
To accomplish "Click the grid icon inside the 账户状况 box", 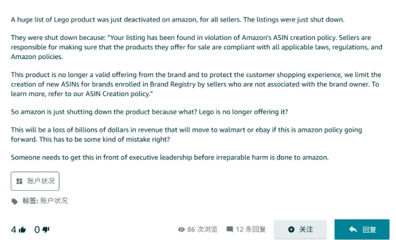I will point(19,181).
